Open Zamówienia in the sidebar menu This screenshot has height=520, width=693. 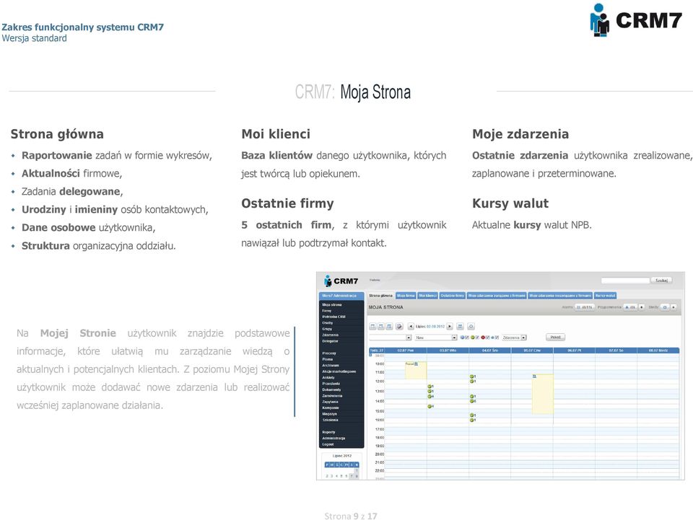332,396
